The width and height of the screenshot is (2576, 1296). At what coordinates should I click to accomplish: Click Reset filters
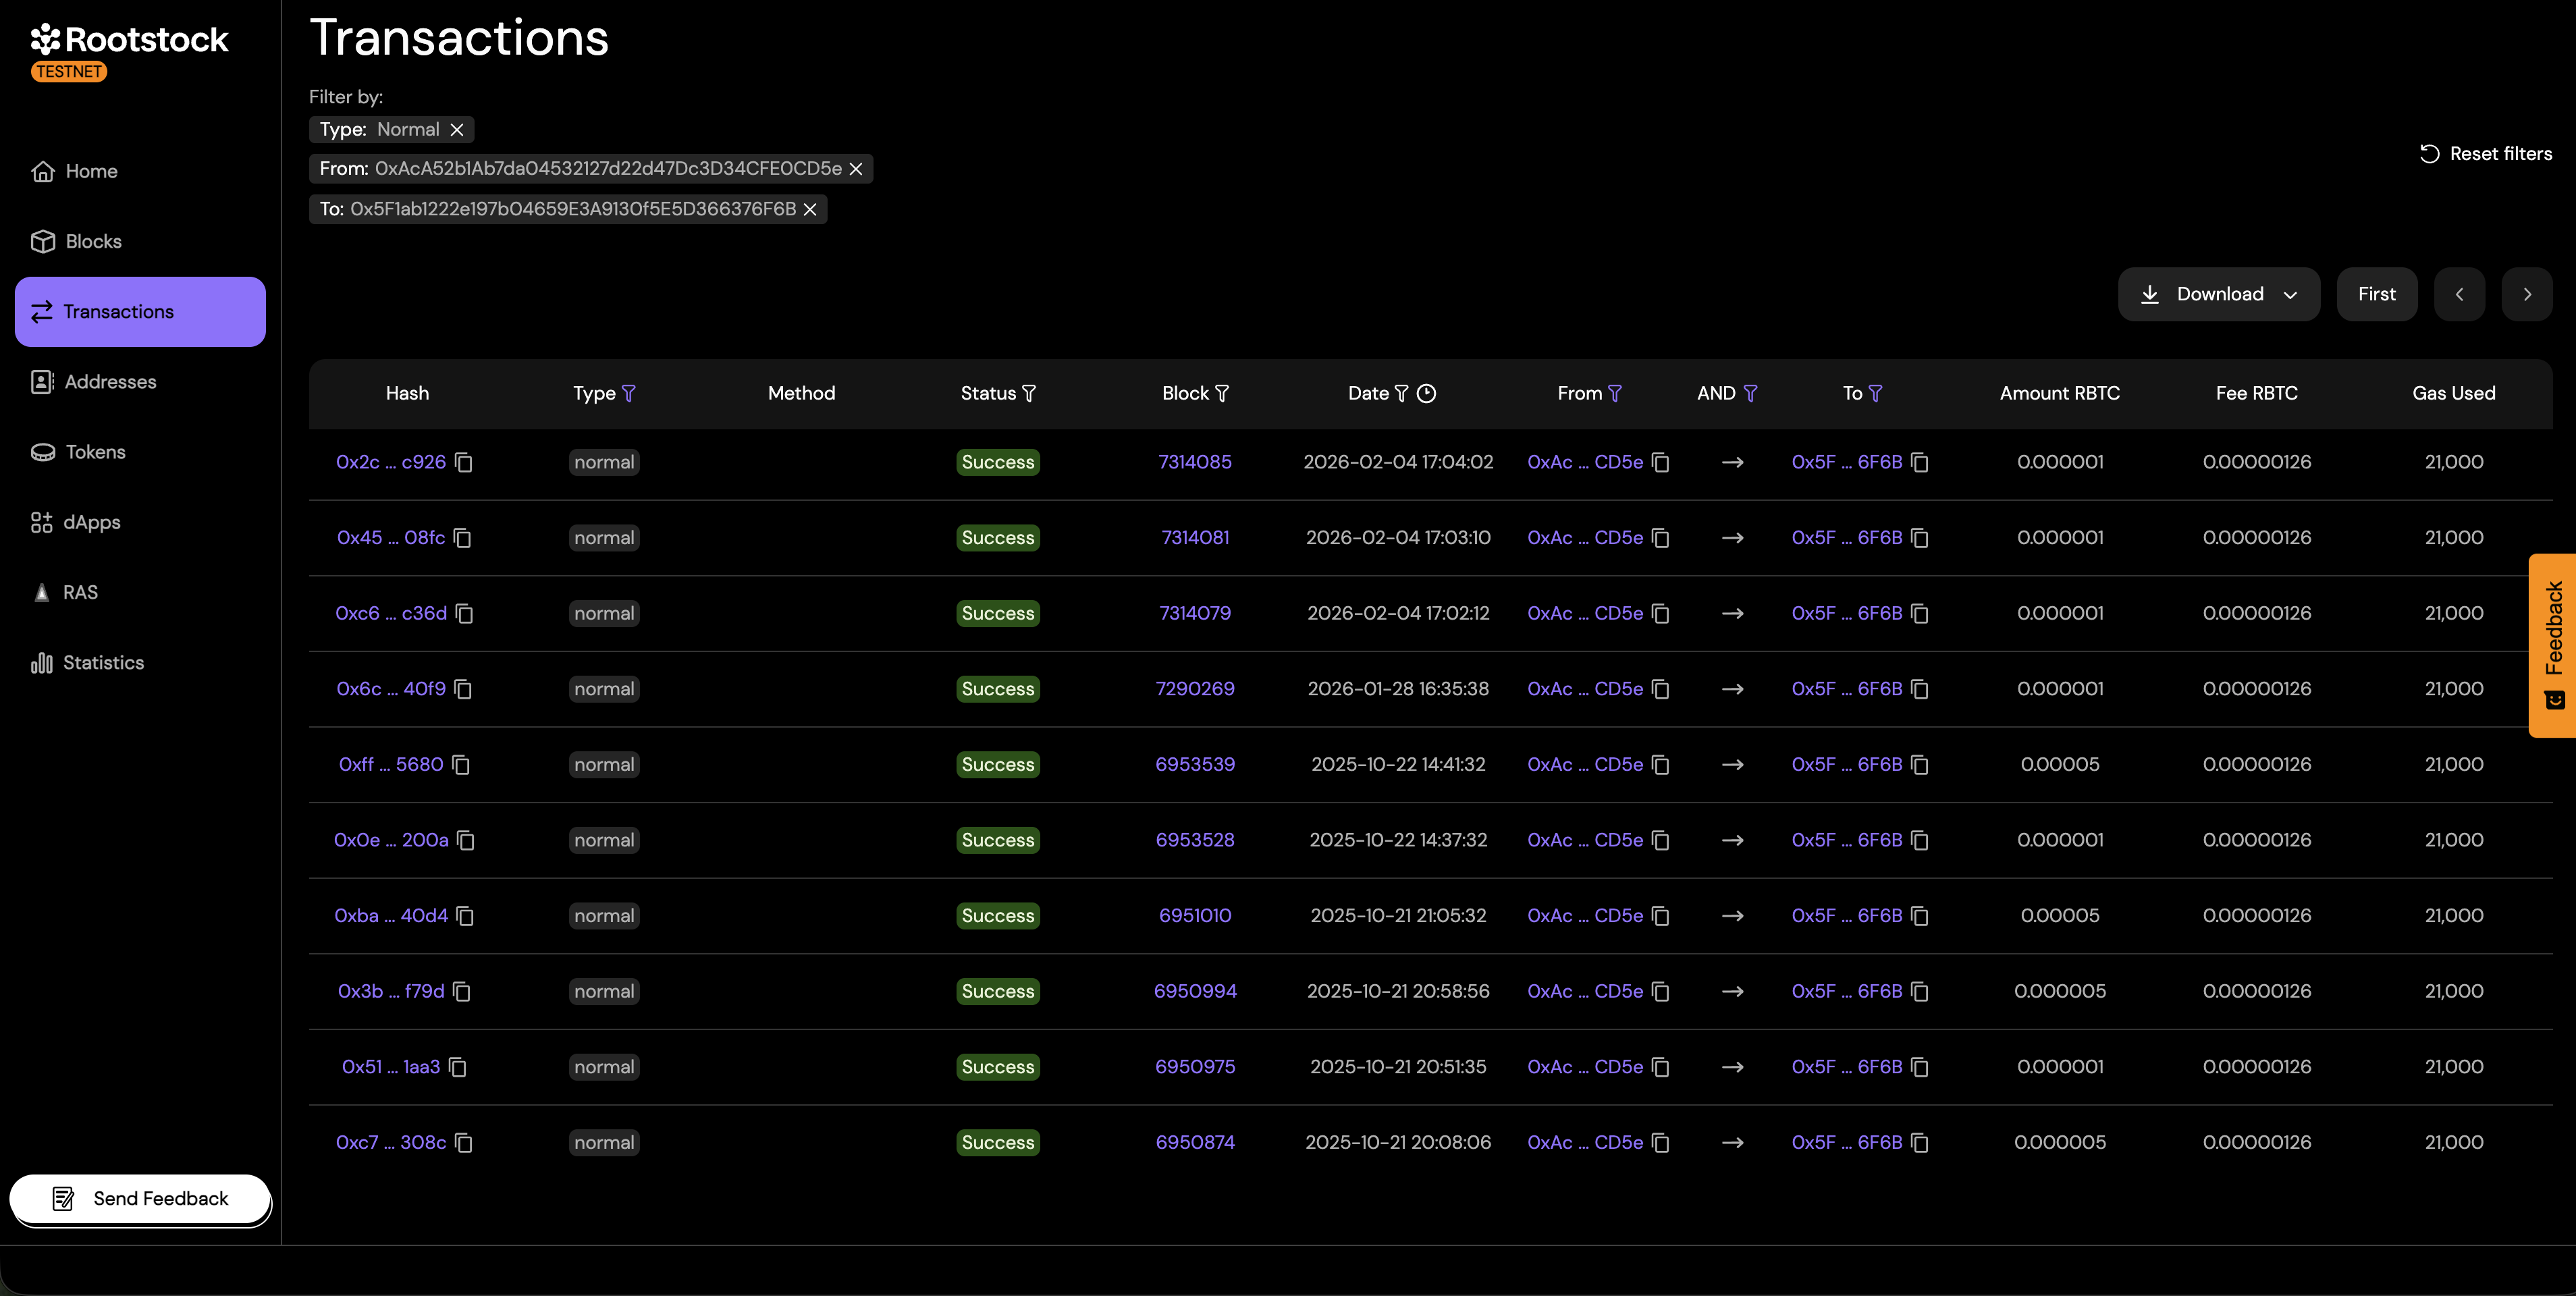2487,153
